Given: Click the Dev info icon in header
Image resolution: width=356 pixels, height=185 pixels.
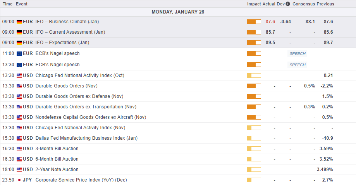Looking at the screenshot, I should (287, 4).
